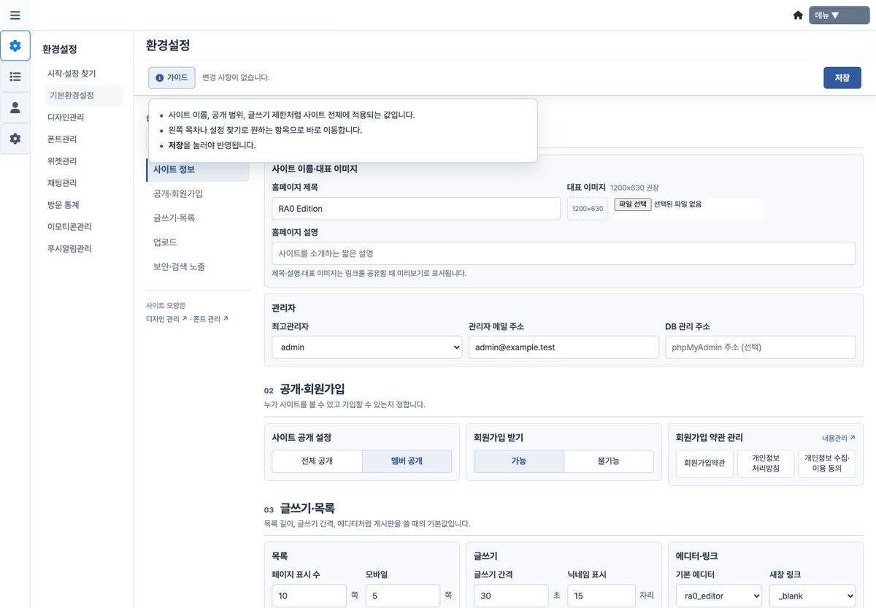This screenshot has width=876, height=608.
Task: Jump to 업로드 section
Action: pyautogui.click(x=197, y=242)
